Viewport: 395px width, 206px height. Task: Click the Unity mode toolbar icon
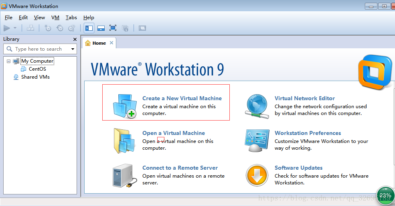[x=125, y=28]
